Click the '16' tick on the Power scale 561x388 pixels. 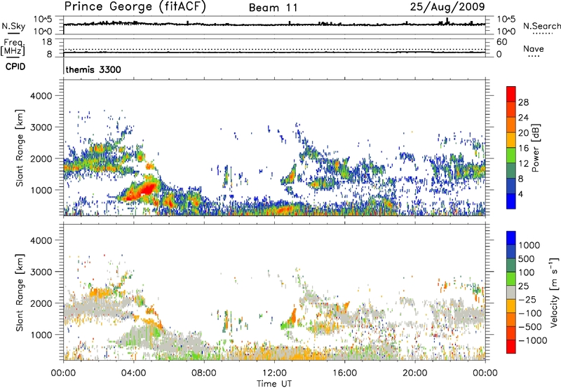(523, 148)
